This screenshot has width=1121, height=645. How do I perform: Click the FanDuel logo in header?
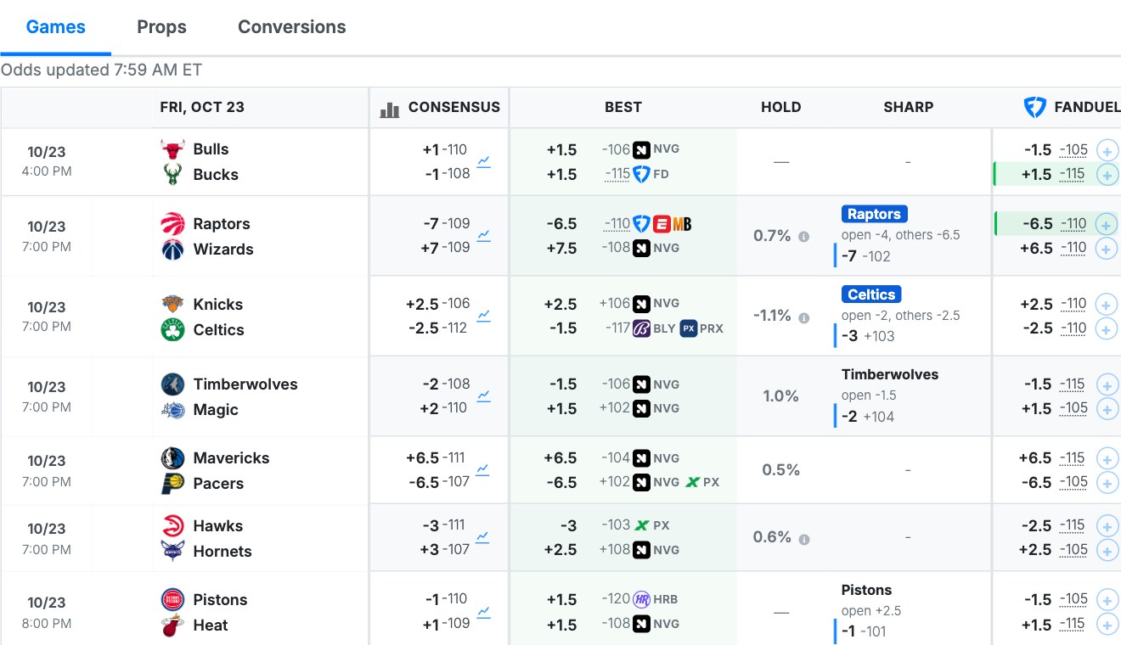pyautogui.click(x=1034, y=107)
